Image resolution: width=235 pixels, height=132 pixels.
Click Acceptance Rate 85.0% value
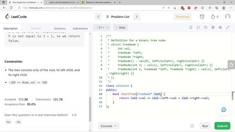(x=31, y=104)
